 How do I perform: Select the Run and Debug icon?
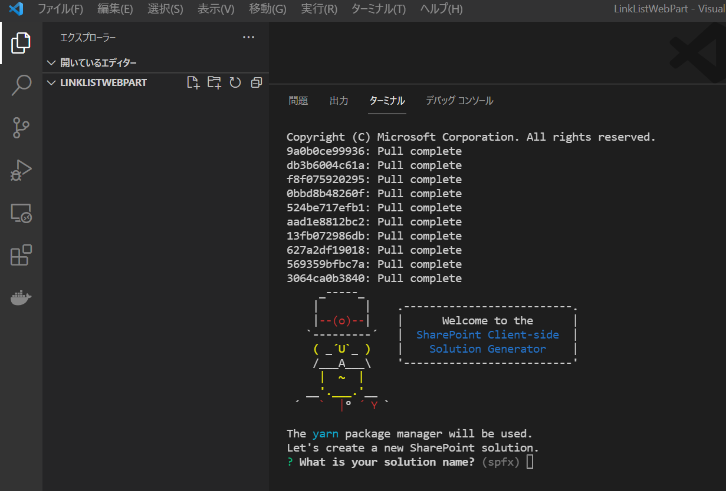coord(21,170)
